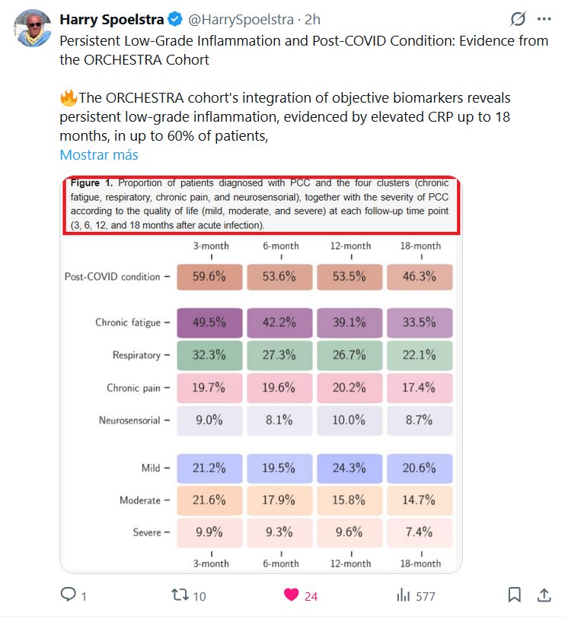Expand the post with Mostrar más
The width and height of the screenshot is (565, 619).
(x=99, y=155)
